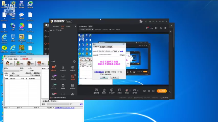Expand the arrow next to the speaker icon

(x=138, y=91)
